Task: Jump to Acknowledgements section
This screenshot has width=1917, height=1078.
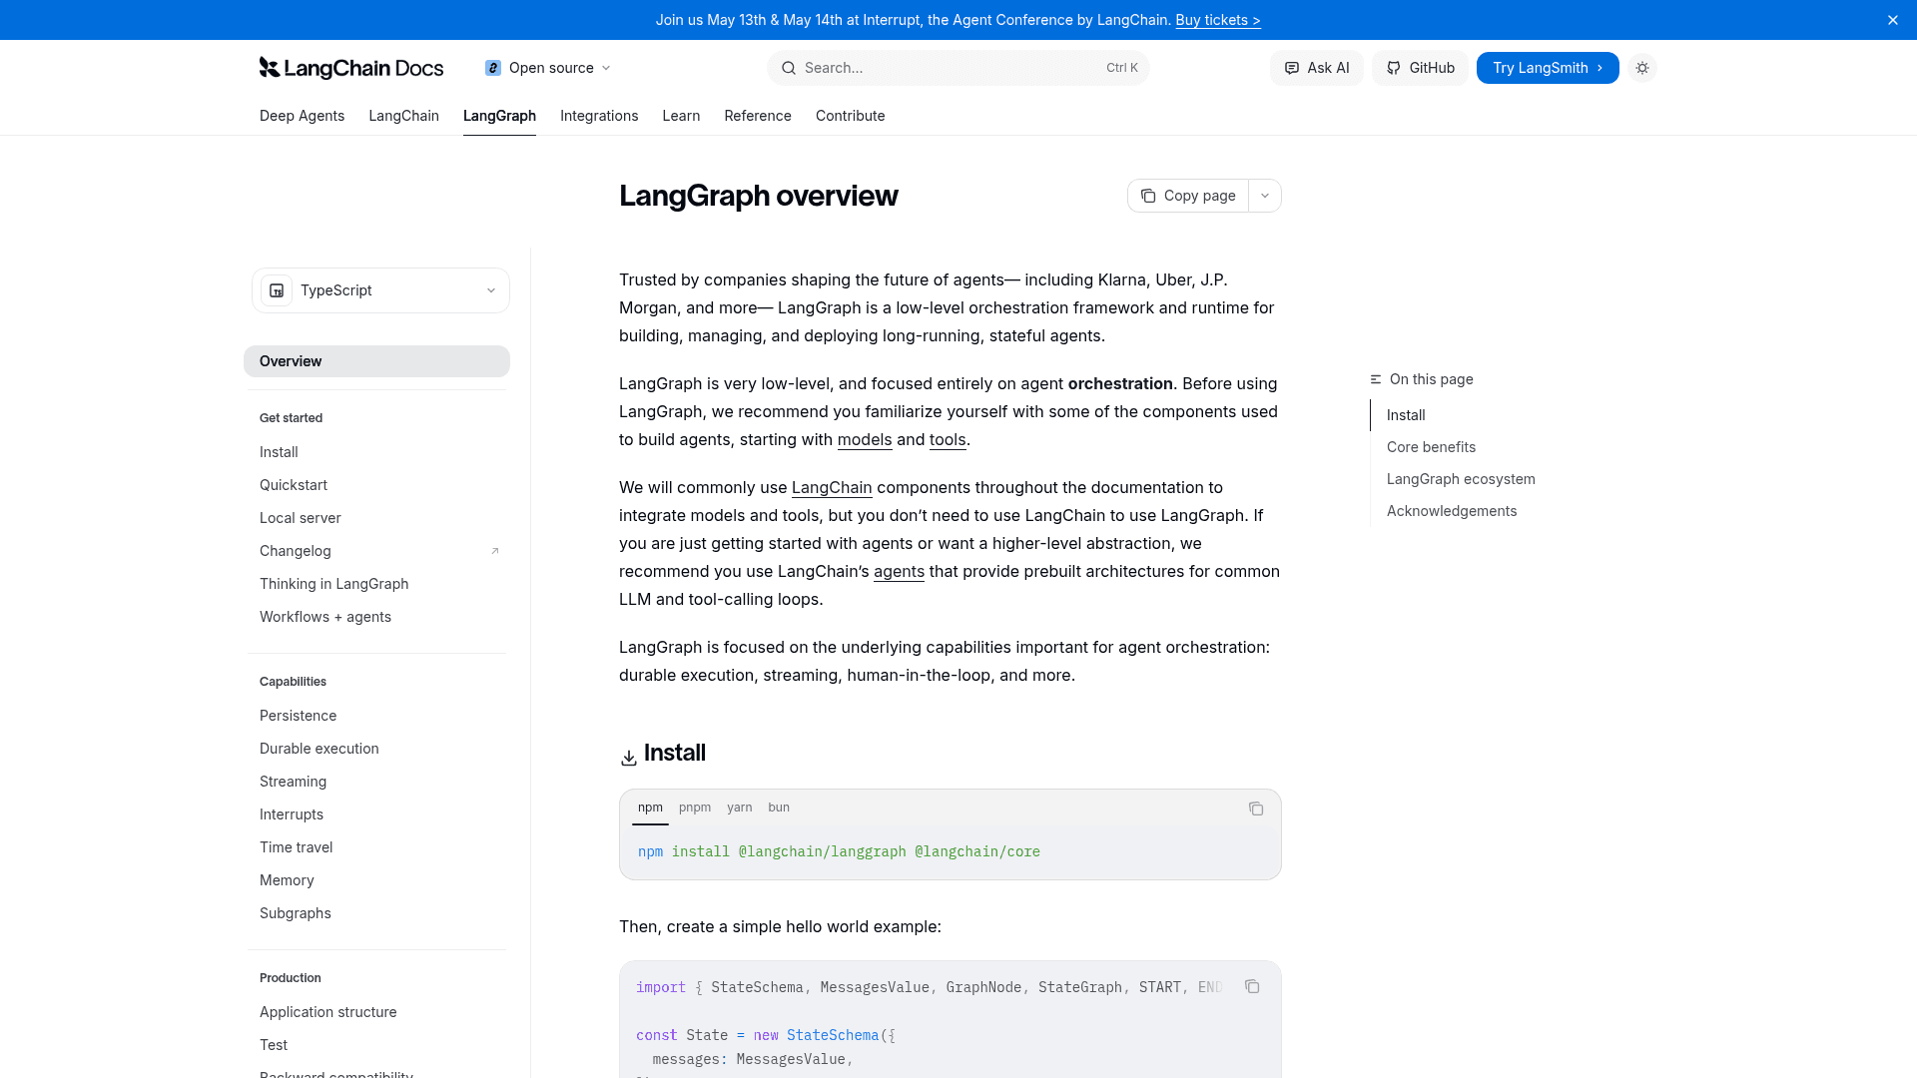Action: tap(1452, 511)
